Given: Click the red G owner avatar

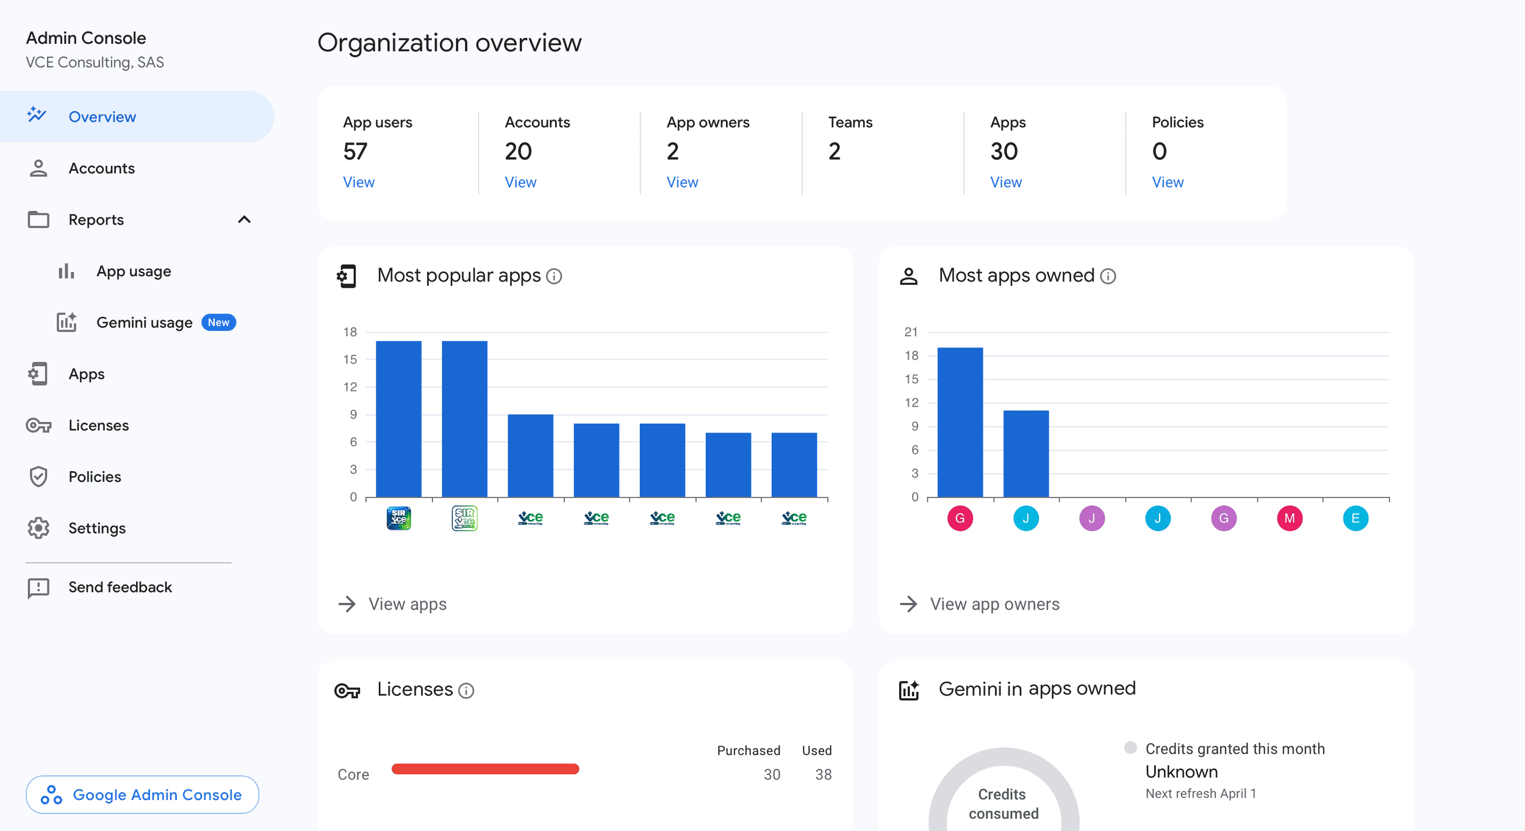Looking at the screenshot, I should [960, 518].
